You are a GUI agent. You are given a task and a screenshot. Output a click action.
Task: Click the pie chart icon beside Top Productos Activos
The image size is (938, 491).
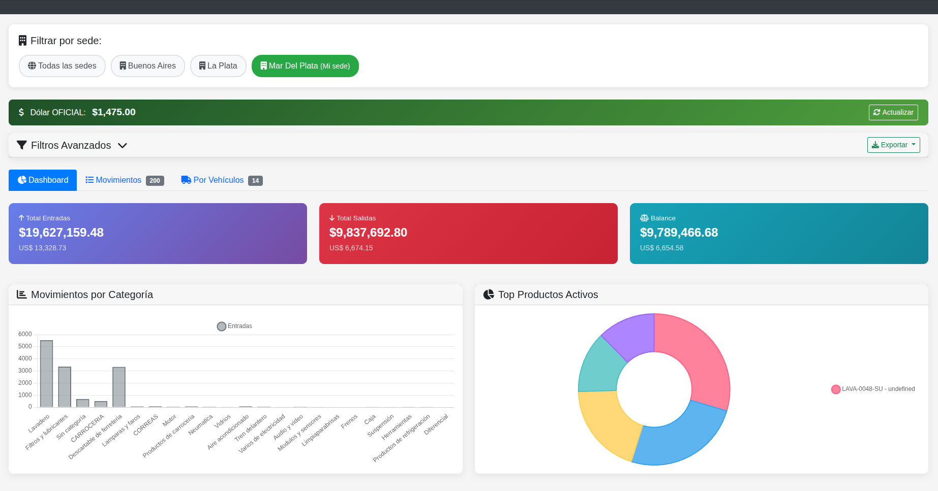coord(489,294)
